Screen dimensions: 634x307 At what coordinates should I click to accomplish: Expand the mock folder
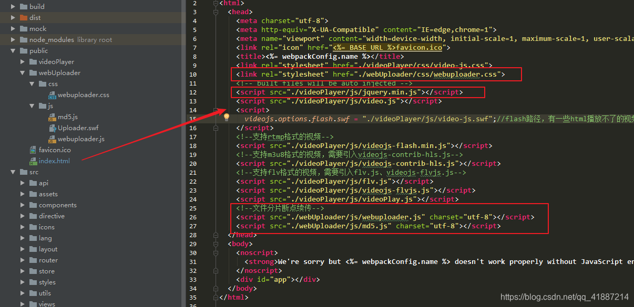[12, 28]
